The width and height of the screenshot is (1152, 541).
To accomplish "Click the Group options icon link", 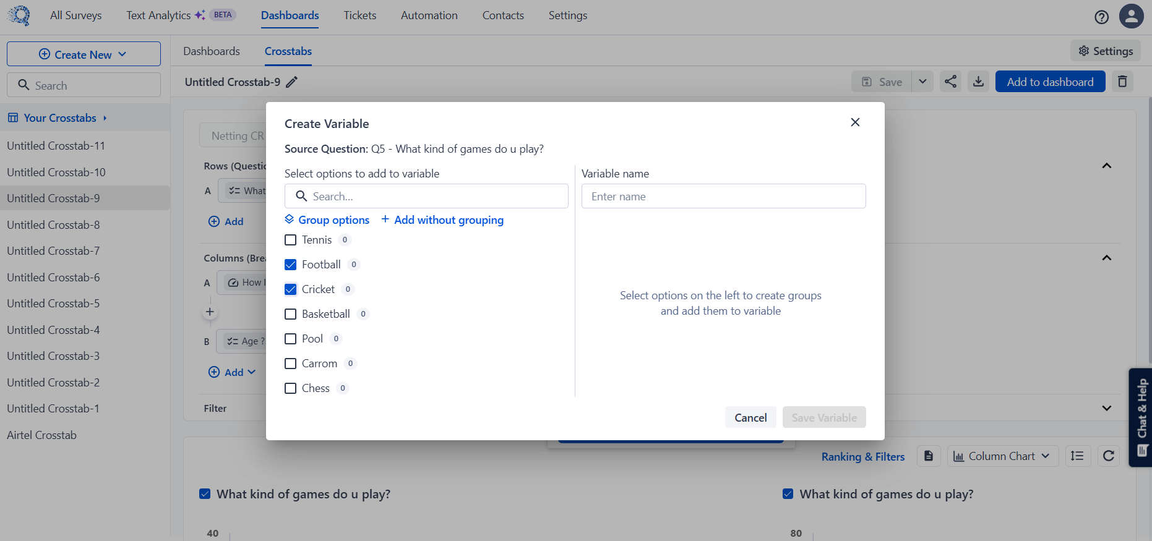I will 327,220.
